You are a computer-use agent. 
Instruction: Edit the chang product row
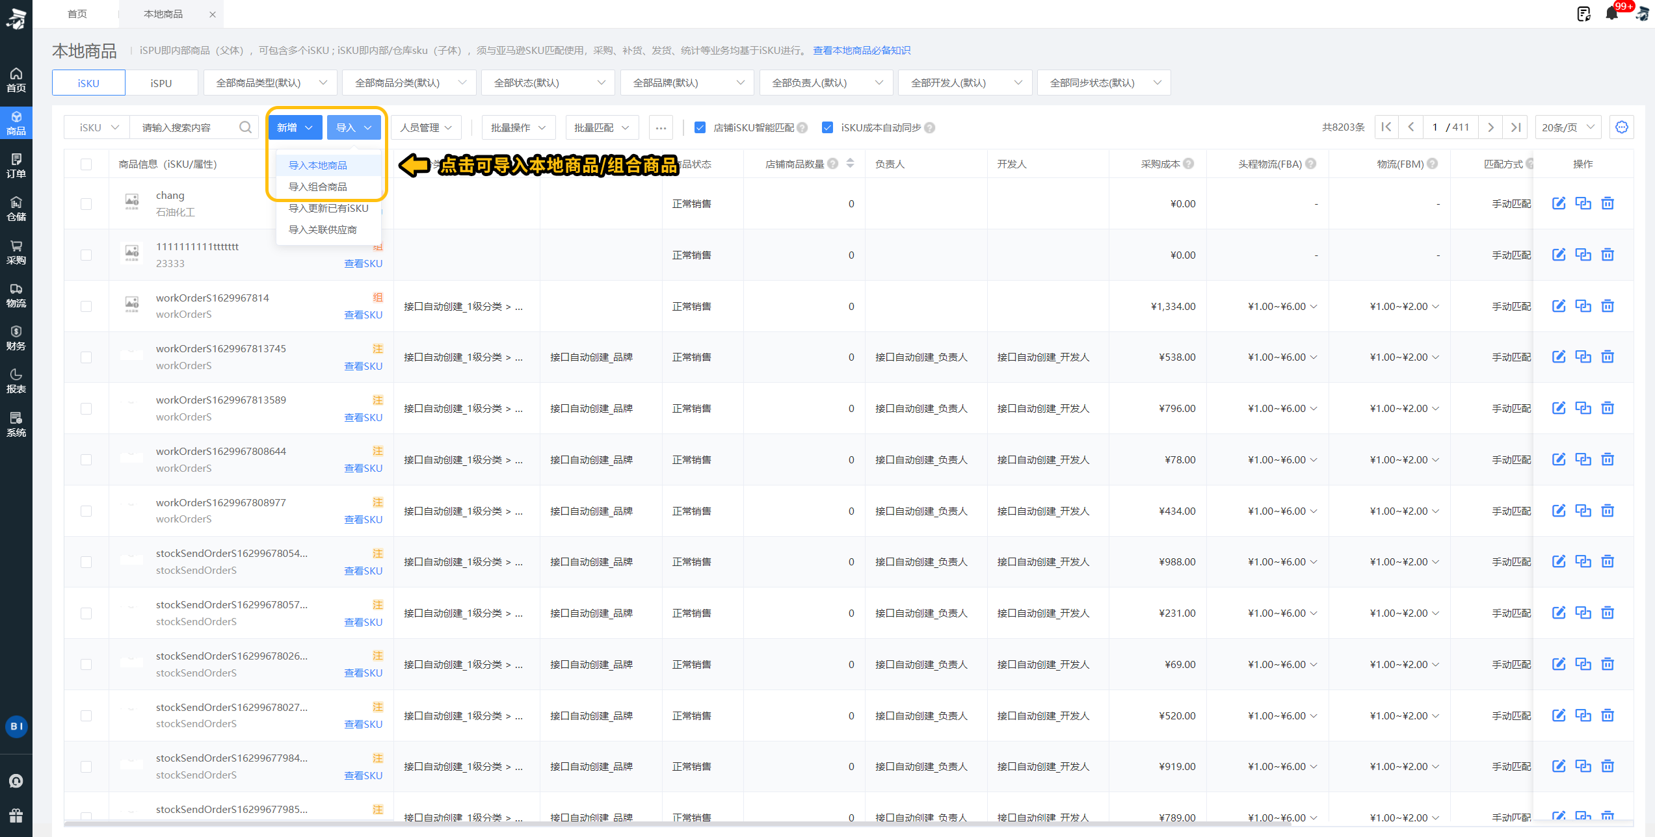[x=1559, y=203]
